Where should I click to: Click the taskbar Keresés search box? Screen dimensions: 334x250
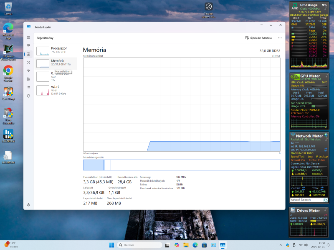139,245
